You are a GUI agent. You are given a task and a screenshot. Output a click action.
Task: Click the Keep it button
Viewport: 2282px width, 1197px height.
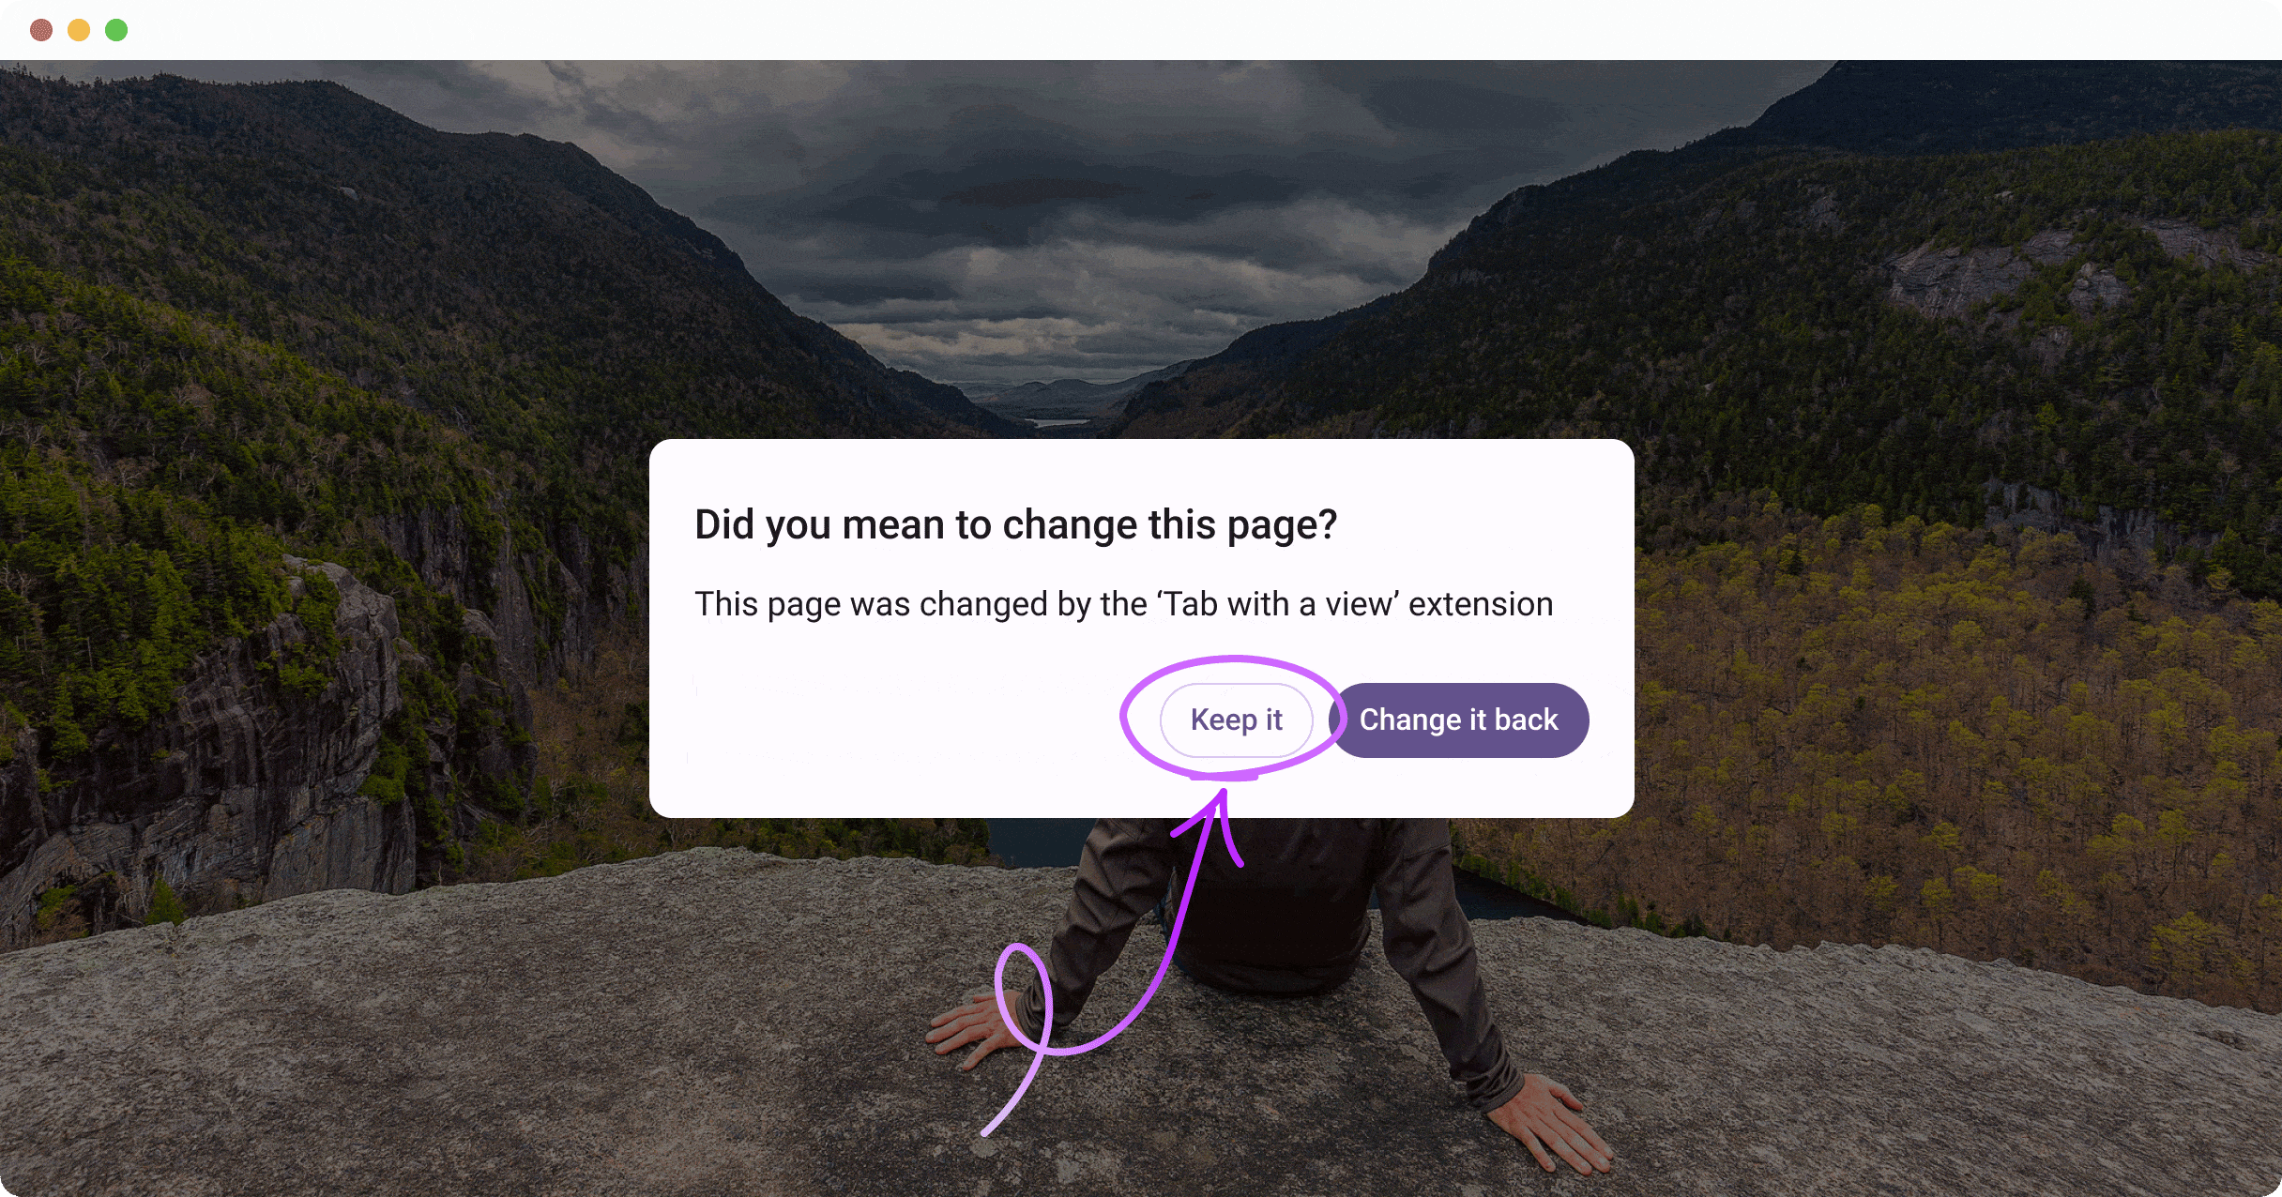(1236, 720)
